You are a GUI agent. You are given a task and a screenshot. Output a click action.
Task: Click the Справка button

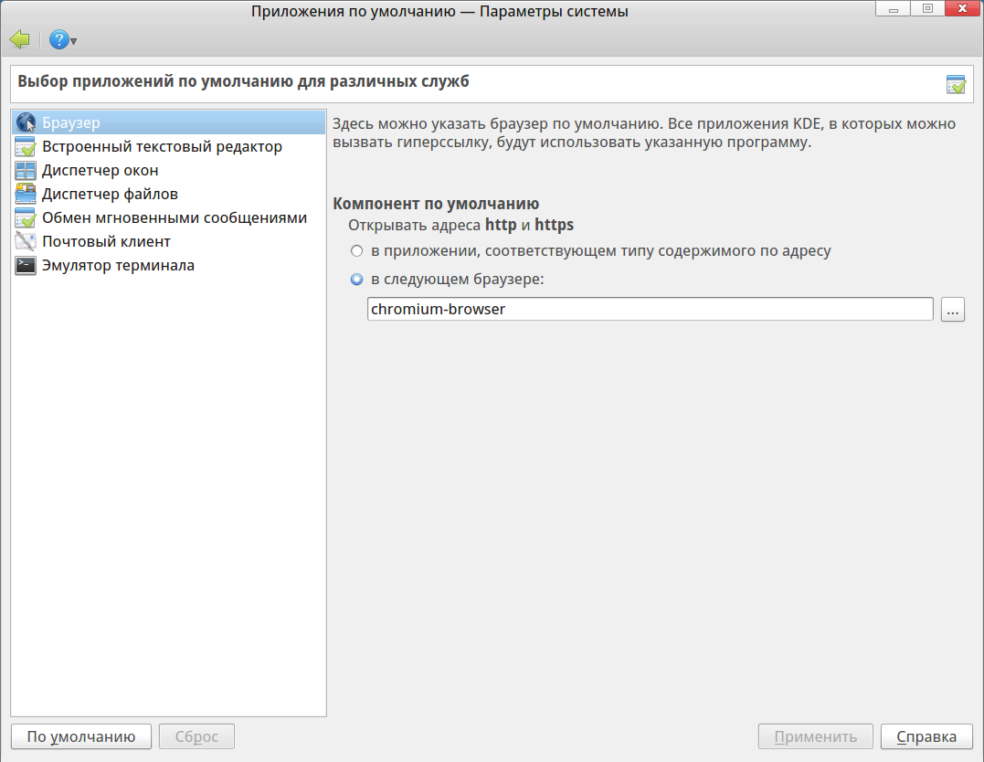926,736
